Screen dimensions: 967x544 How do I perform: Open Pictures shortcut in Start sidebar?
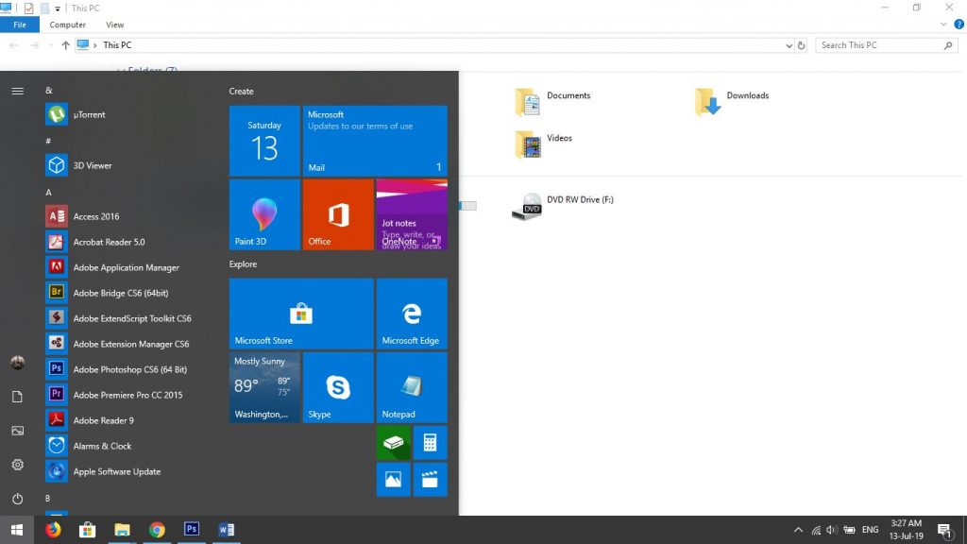[x=17, y=431]
